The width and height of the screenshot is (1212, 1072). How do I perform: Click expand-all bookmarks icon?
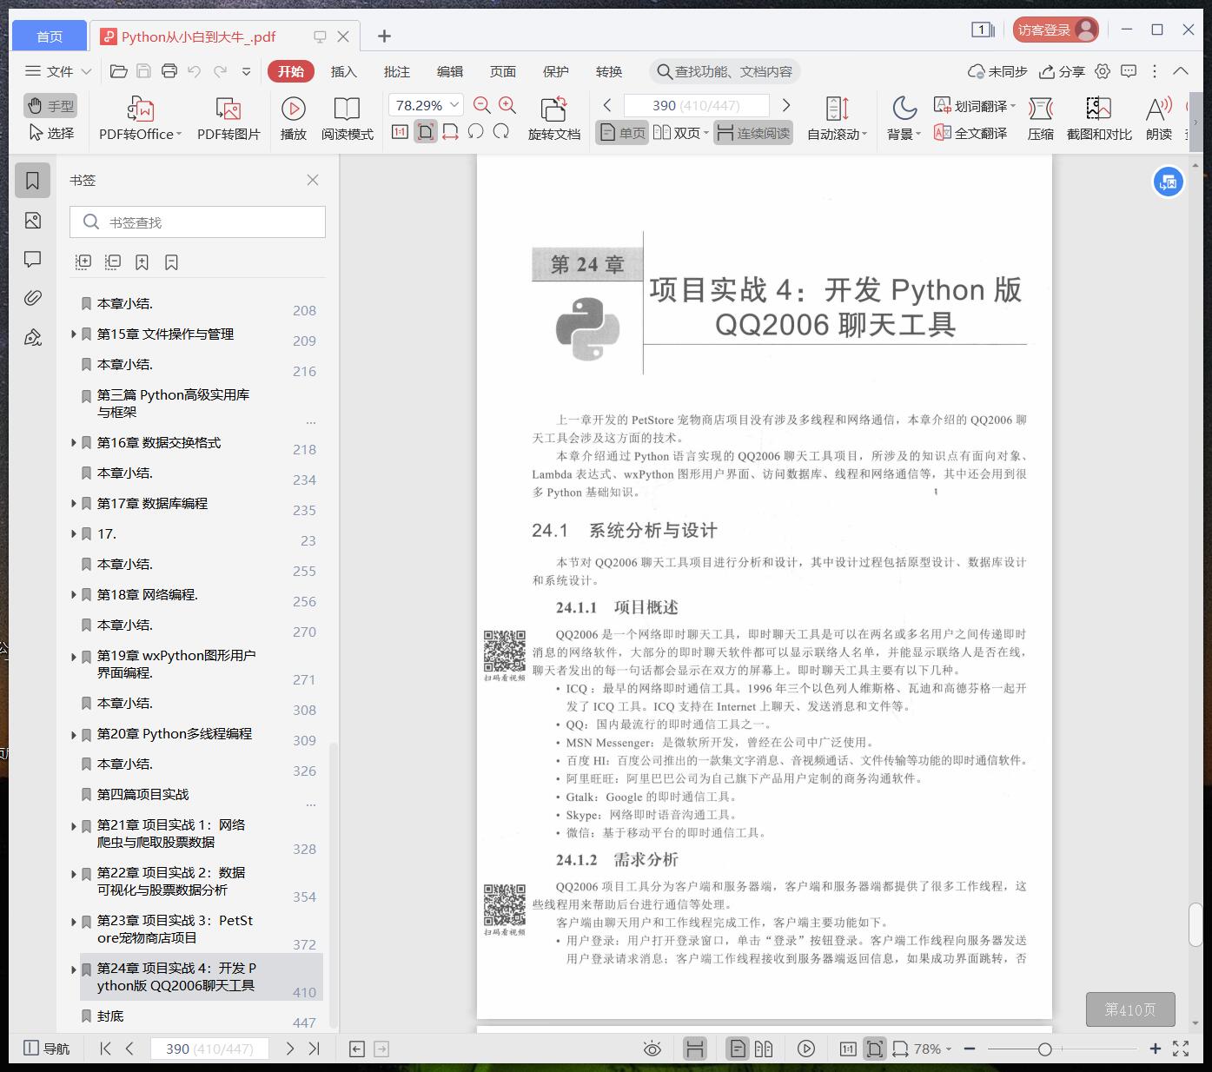coord(83,261)
